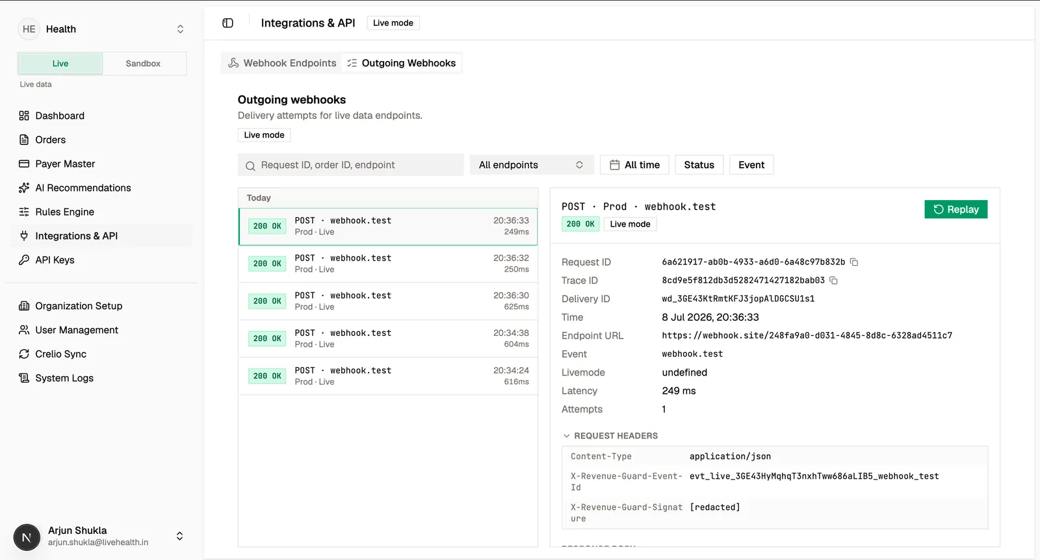Open the User Management page
Image resolution: width=1040 pixels, height=560 pixels.
(x=101, y=330)
